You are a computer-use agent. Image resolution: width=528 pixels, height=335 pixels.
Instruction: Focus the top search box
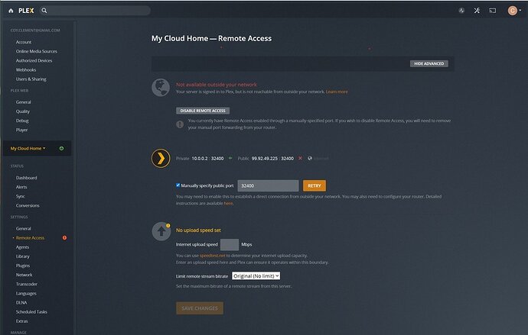click(x=96, y=11)
